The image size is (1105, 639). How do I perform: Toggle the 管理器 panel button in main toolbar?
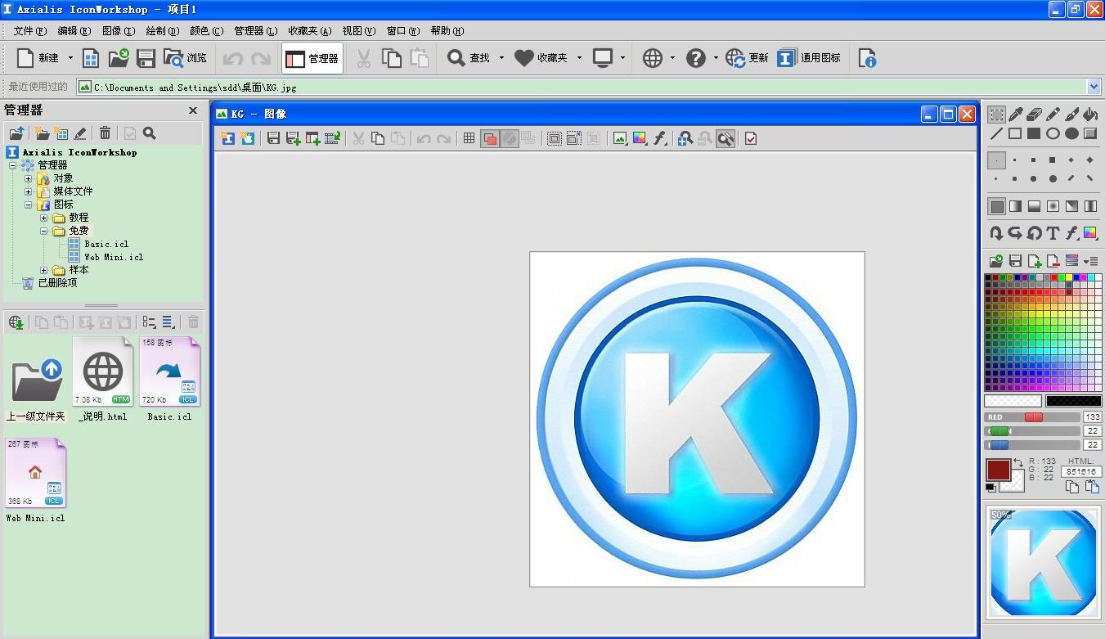click(x=312, y=58)
